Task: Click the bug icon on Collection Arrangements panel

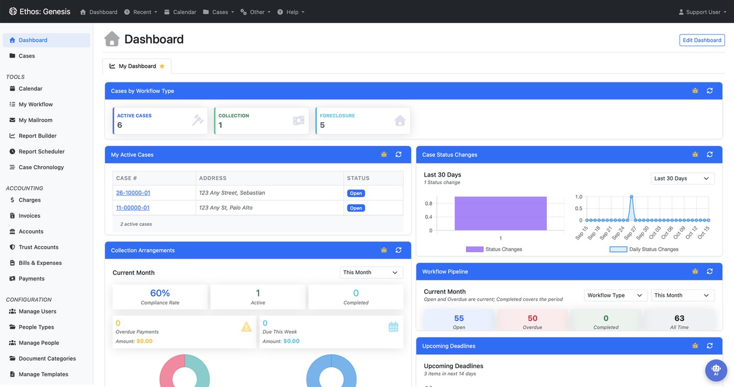Action: coord(384,250)
